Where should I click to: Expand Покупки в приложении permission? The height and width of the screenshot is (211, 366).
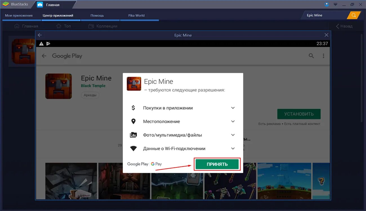click(233, 108)
